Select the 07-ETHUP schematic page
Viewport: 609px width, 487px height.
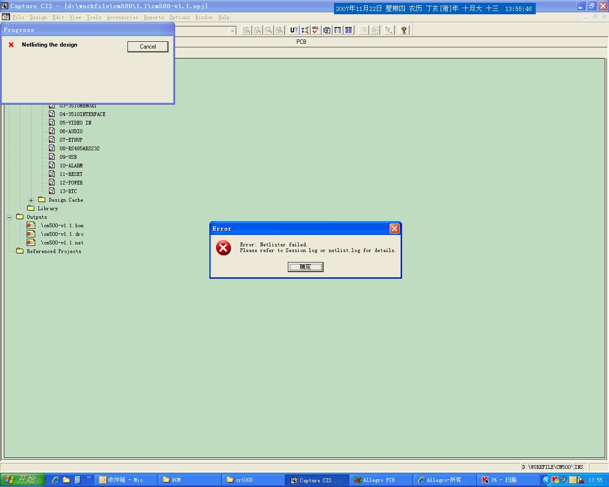pyautogui.click(x=71, y=140)
